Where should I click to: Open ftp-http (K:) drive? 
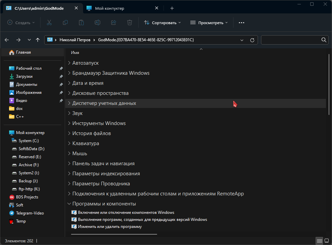(29, 189)
